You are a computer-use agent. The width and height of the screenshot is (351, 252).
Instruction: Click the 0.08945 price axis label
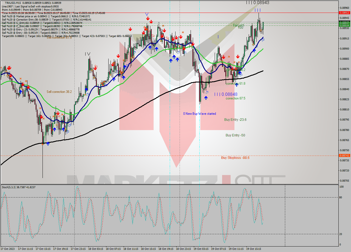click(x=344, y=18)
